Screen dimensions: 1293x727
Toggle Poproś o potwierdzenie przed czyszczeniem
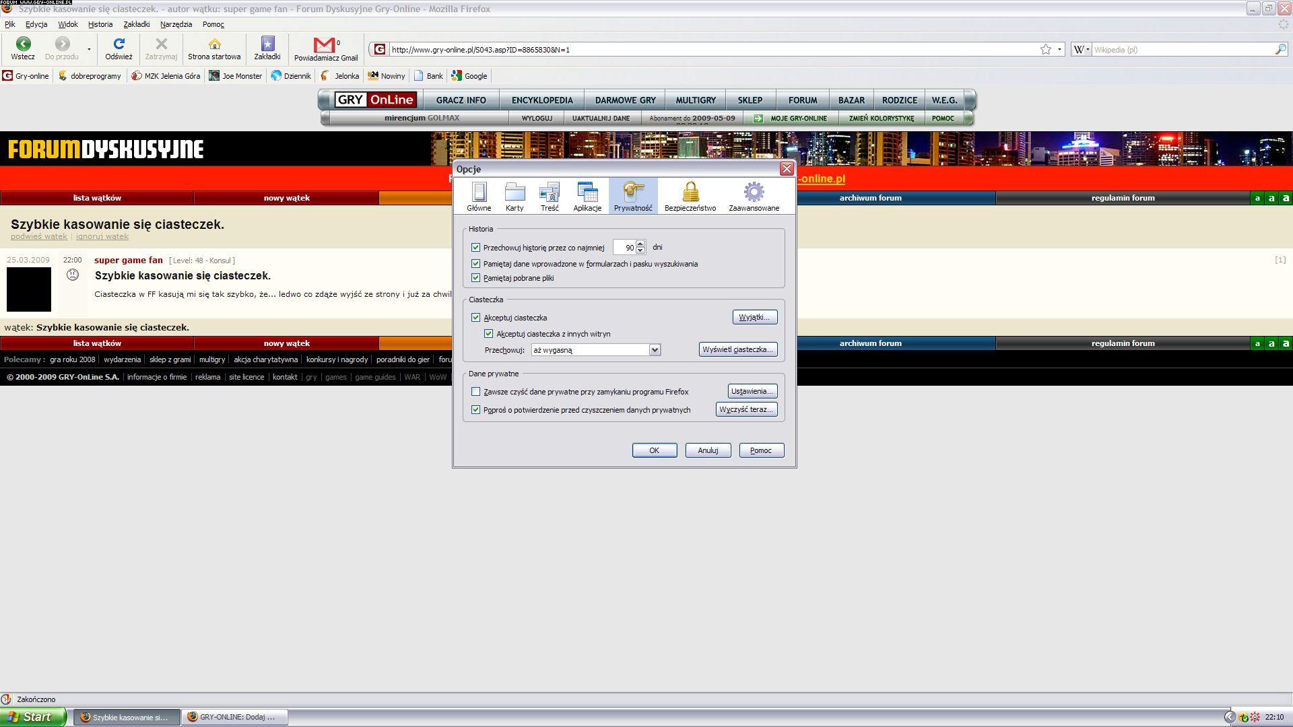pyautogui.click(x=476, y=410)
